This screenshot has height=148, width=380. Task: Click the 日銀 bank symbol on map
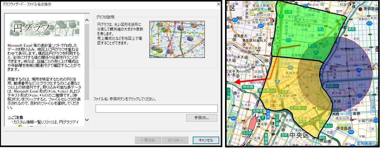click(267, 102)
